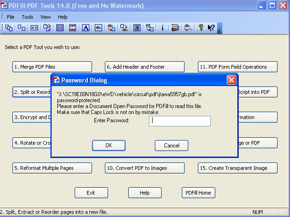Minimize the PDFill PDF Tools window
The image size is (290, 217).
pos(262,5)
